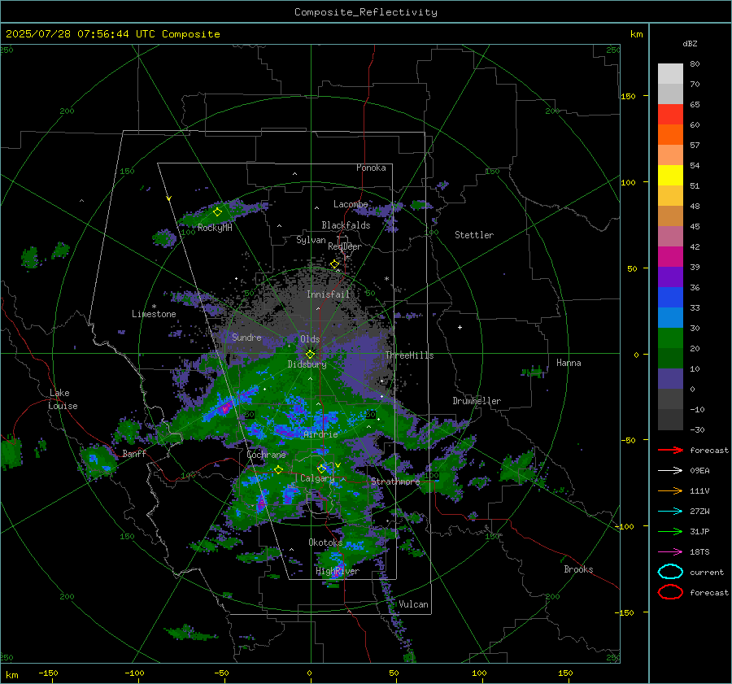The image size is (732, 684).
Task: Click the Strathmore city label
Action: pyautogui.click(x=395, y=481)
